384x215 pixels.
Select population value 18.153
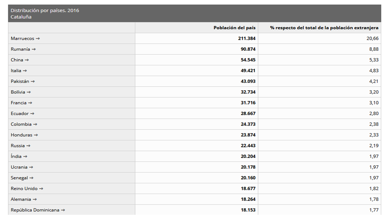[248, 210]
